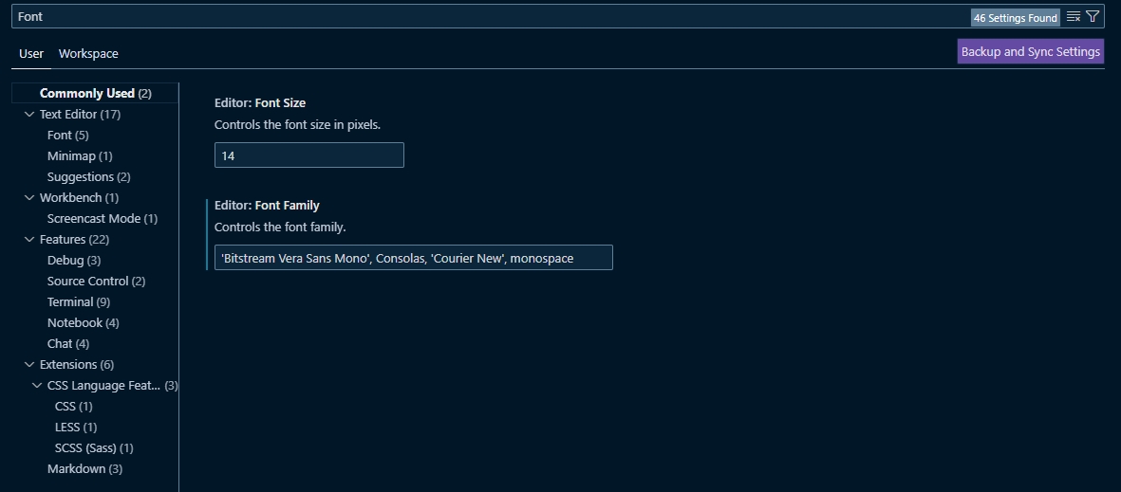Click the Font Family input field

pos(413,258)
